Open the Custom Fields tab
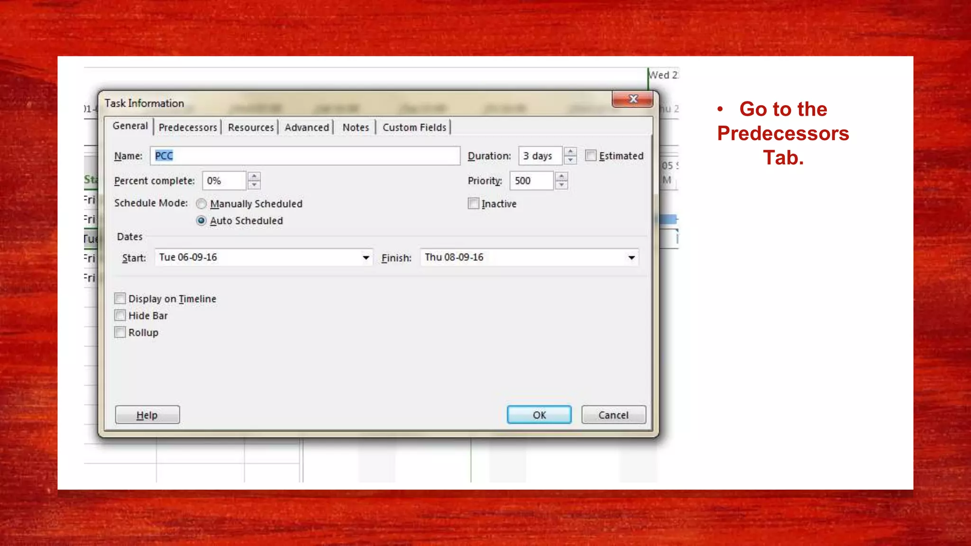Viewport: 971px width, 546px height. point(414,127)
